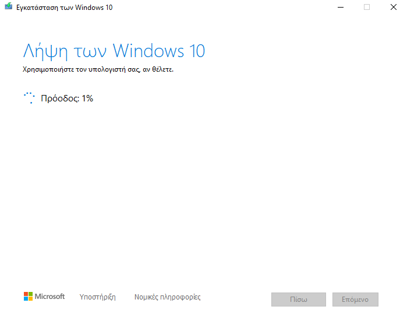Click the Microsoft logo in the footer
407x310 pixels.
coord(44,296)
